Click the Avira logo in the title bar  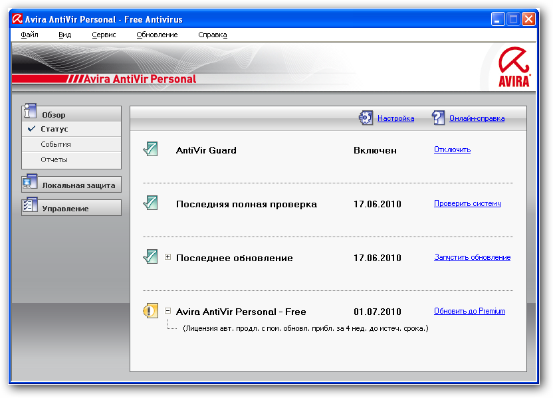coord(17,19)
